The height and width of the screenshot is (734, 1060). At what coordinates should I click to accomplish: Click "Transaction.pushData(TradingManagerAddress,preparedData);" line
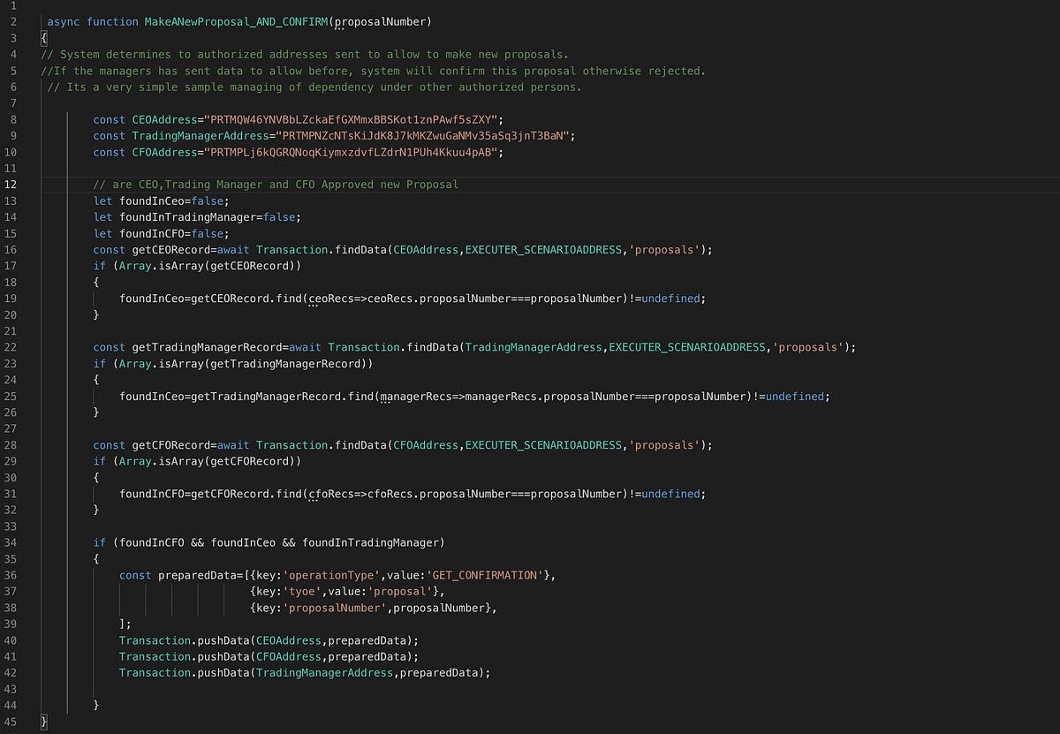tap(305, 673)
